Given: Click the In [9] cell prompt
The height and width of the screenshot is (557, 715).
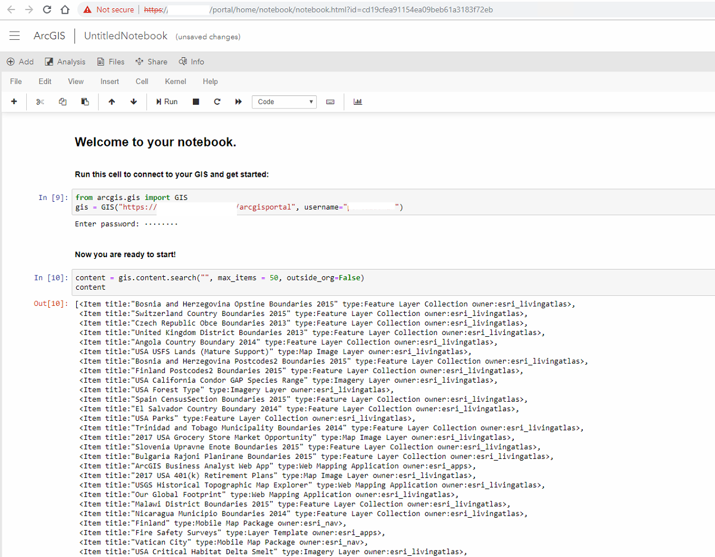Looking at the screenshot, I should (53, 198).
